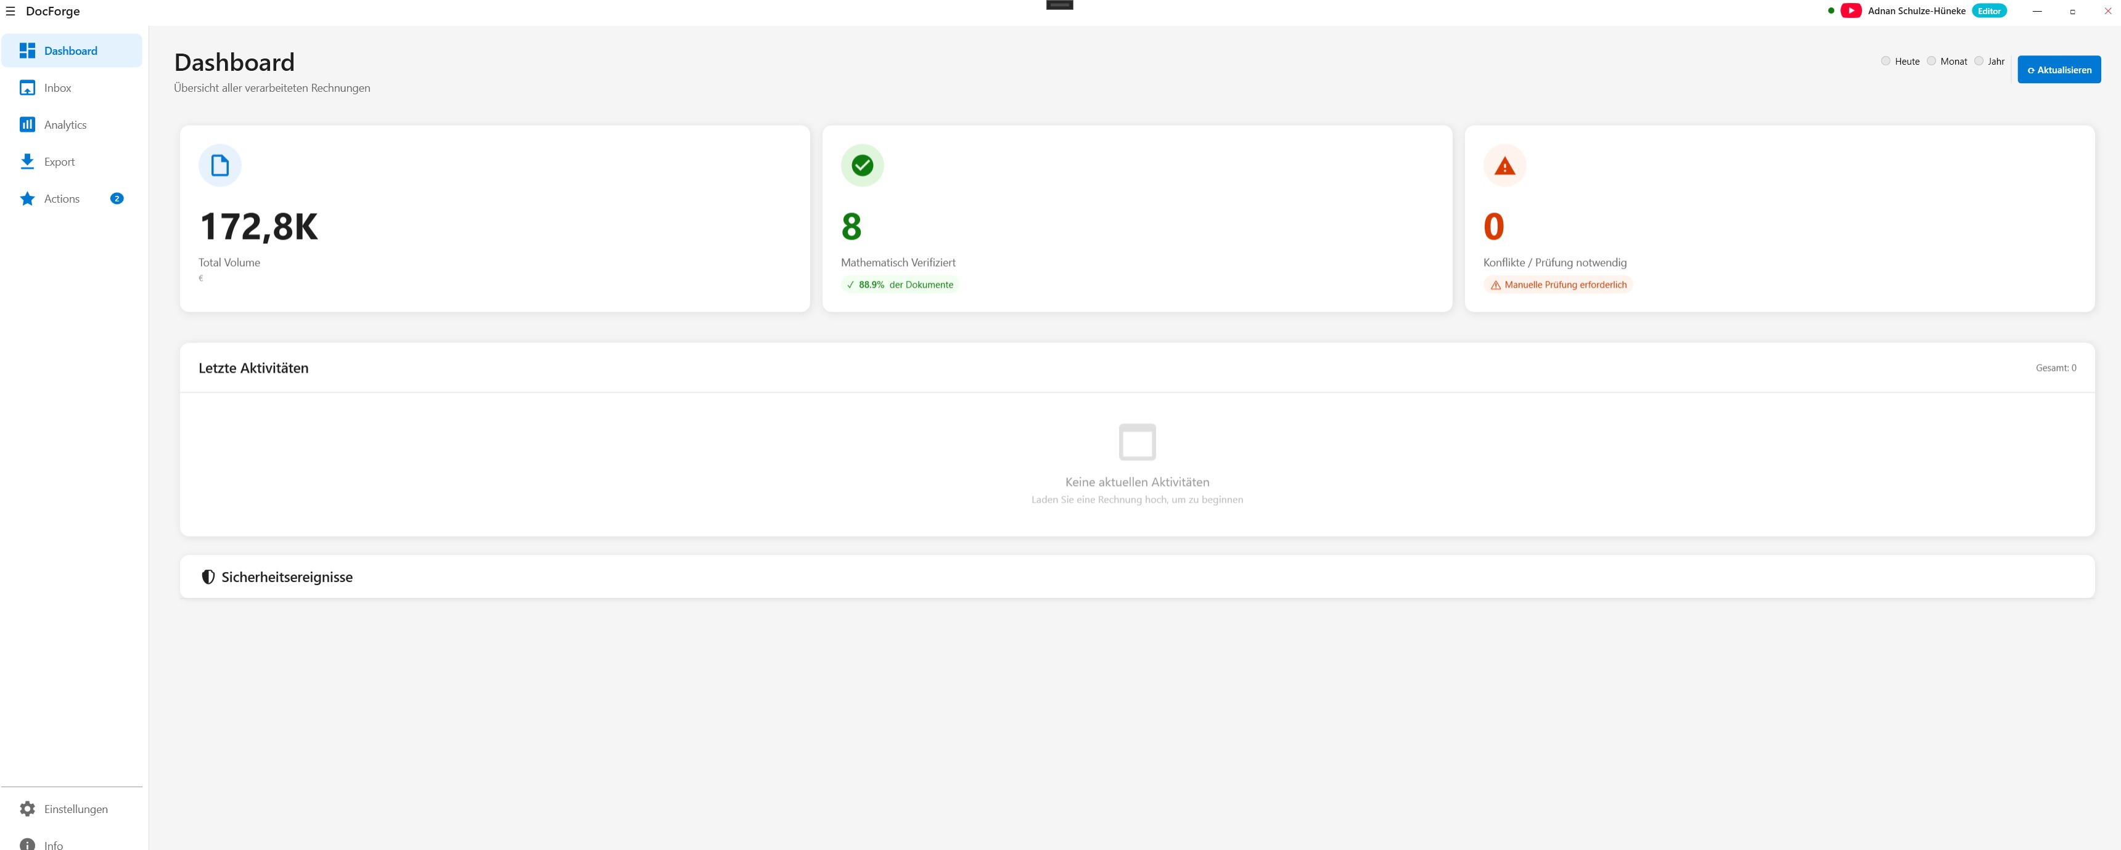Click the Total Volume card value 172,8K
This screenshot has height=850, width=2121.
(x=258, y=226)
